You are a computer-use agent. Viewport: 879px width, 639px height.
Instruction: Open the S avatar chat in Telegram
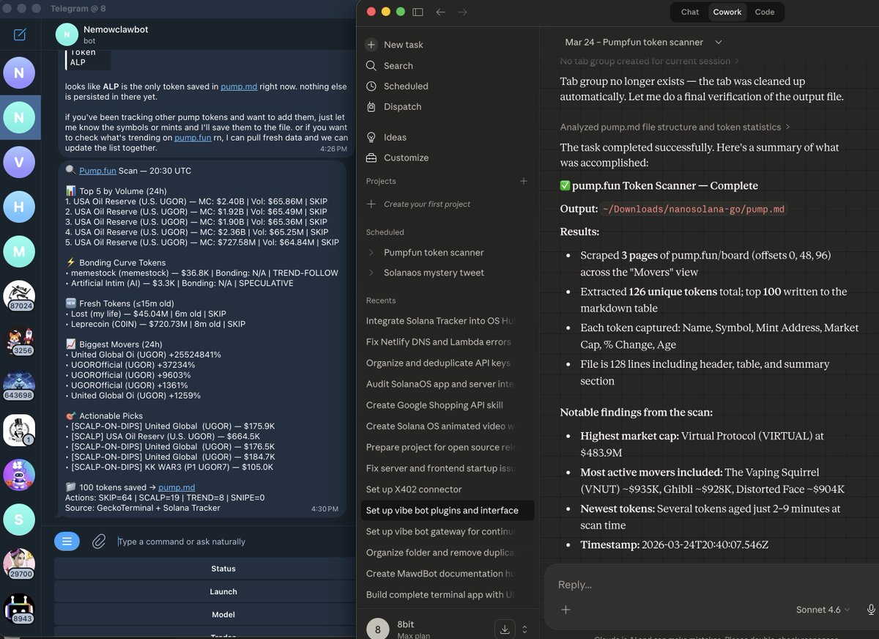pos(19,520)
